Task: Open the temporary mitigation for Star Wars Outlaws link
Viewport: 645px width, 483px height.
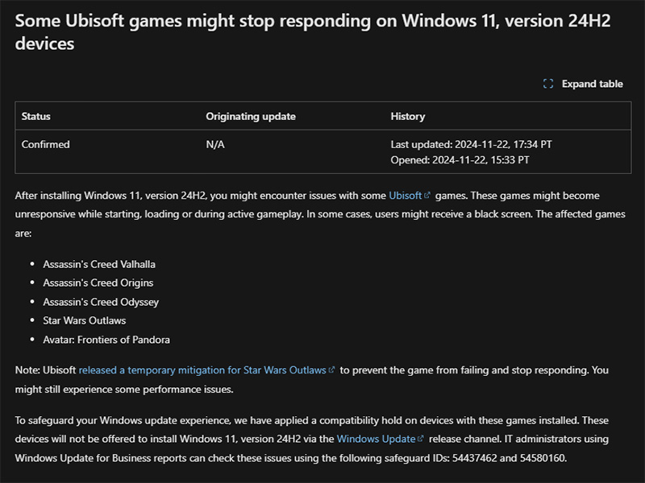Action: [x=202, y=369]
